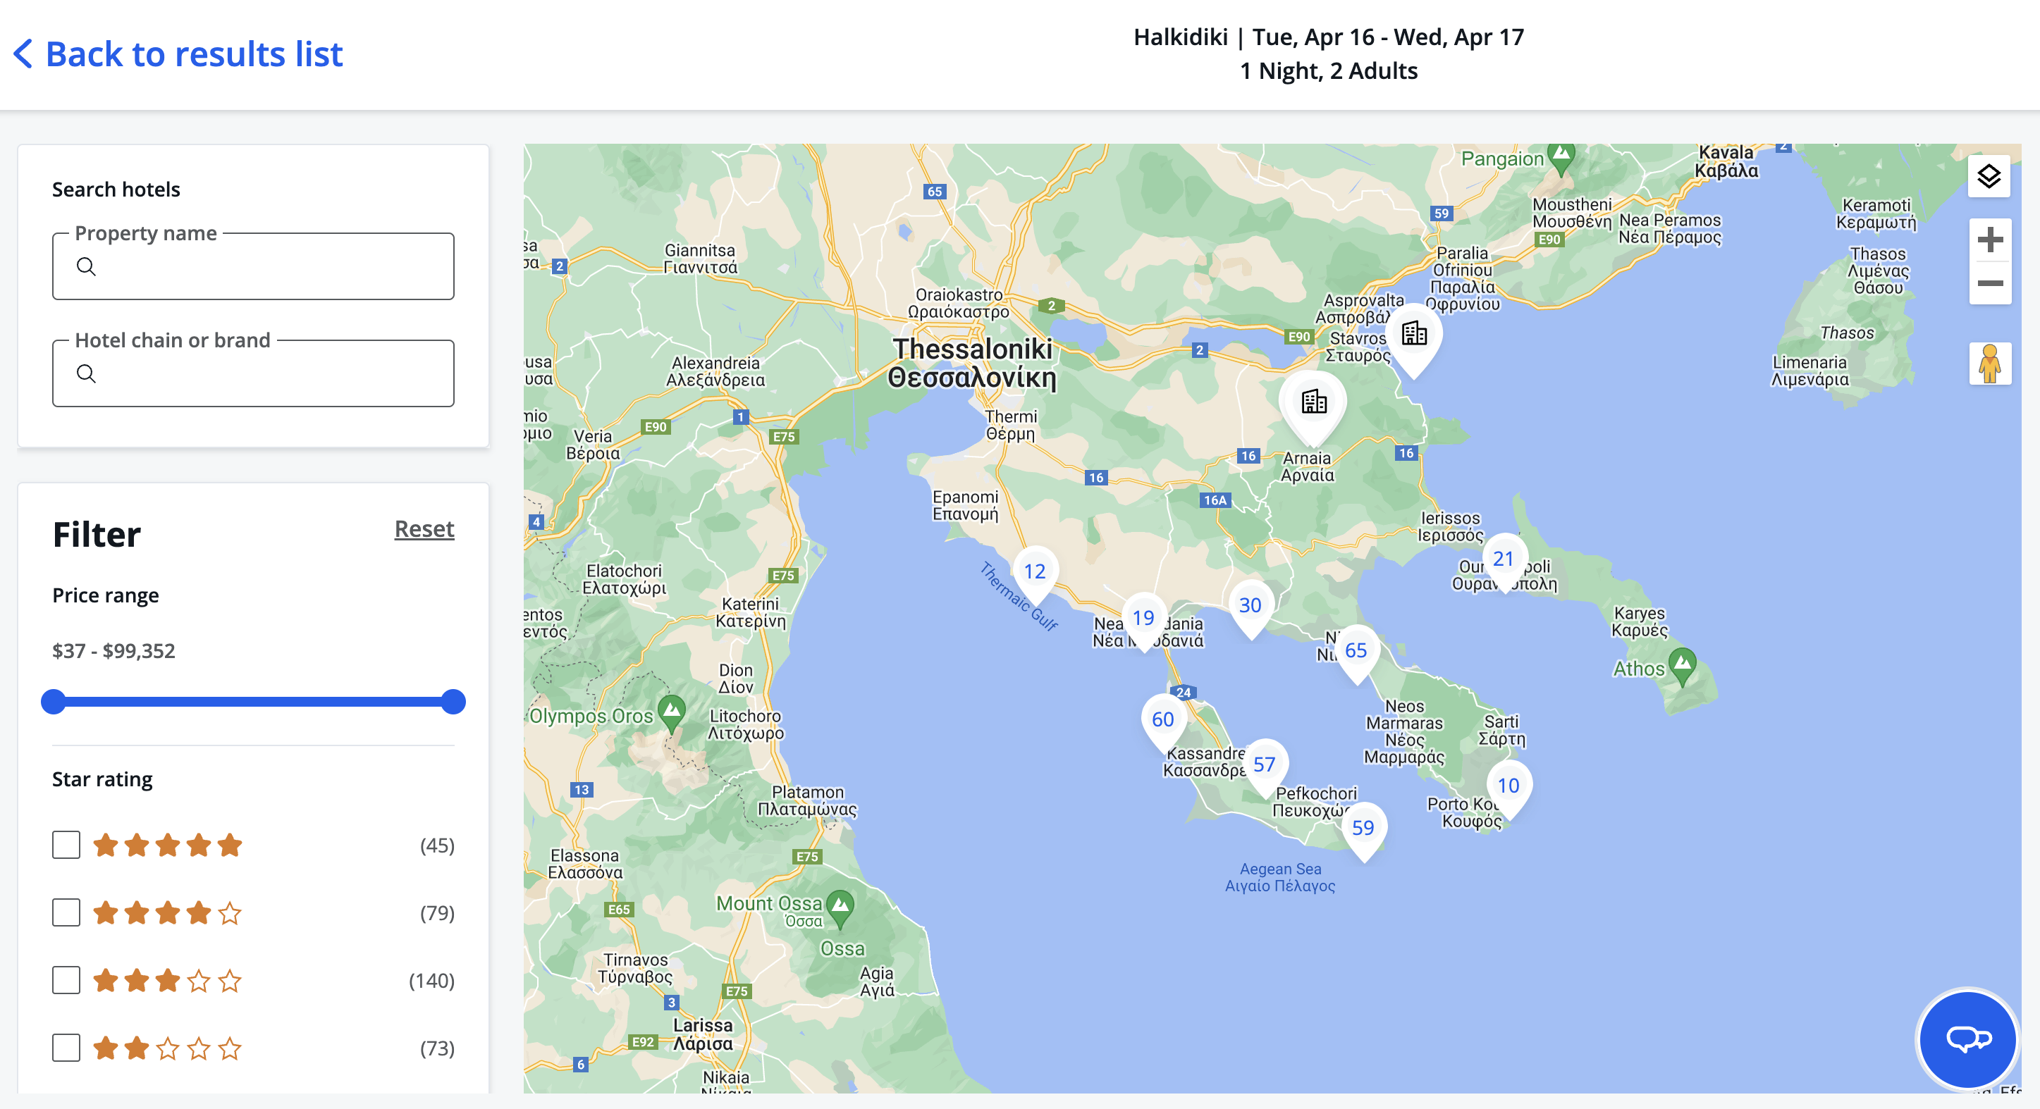Click the Sarti label
Image resolution: width=2040 pixels, height=1109 pixels.
point(1501,730)
